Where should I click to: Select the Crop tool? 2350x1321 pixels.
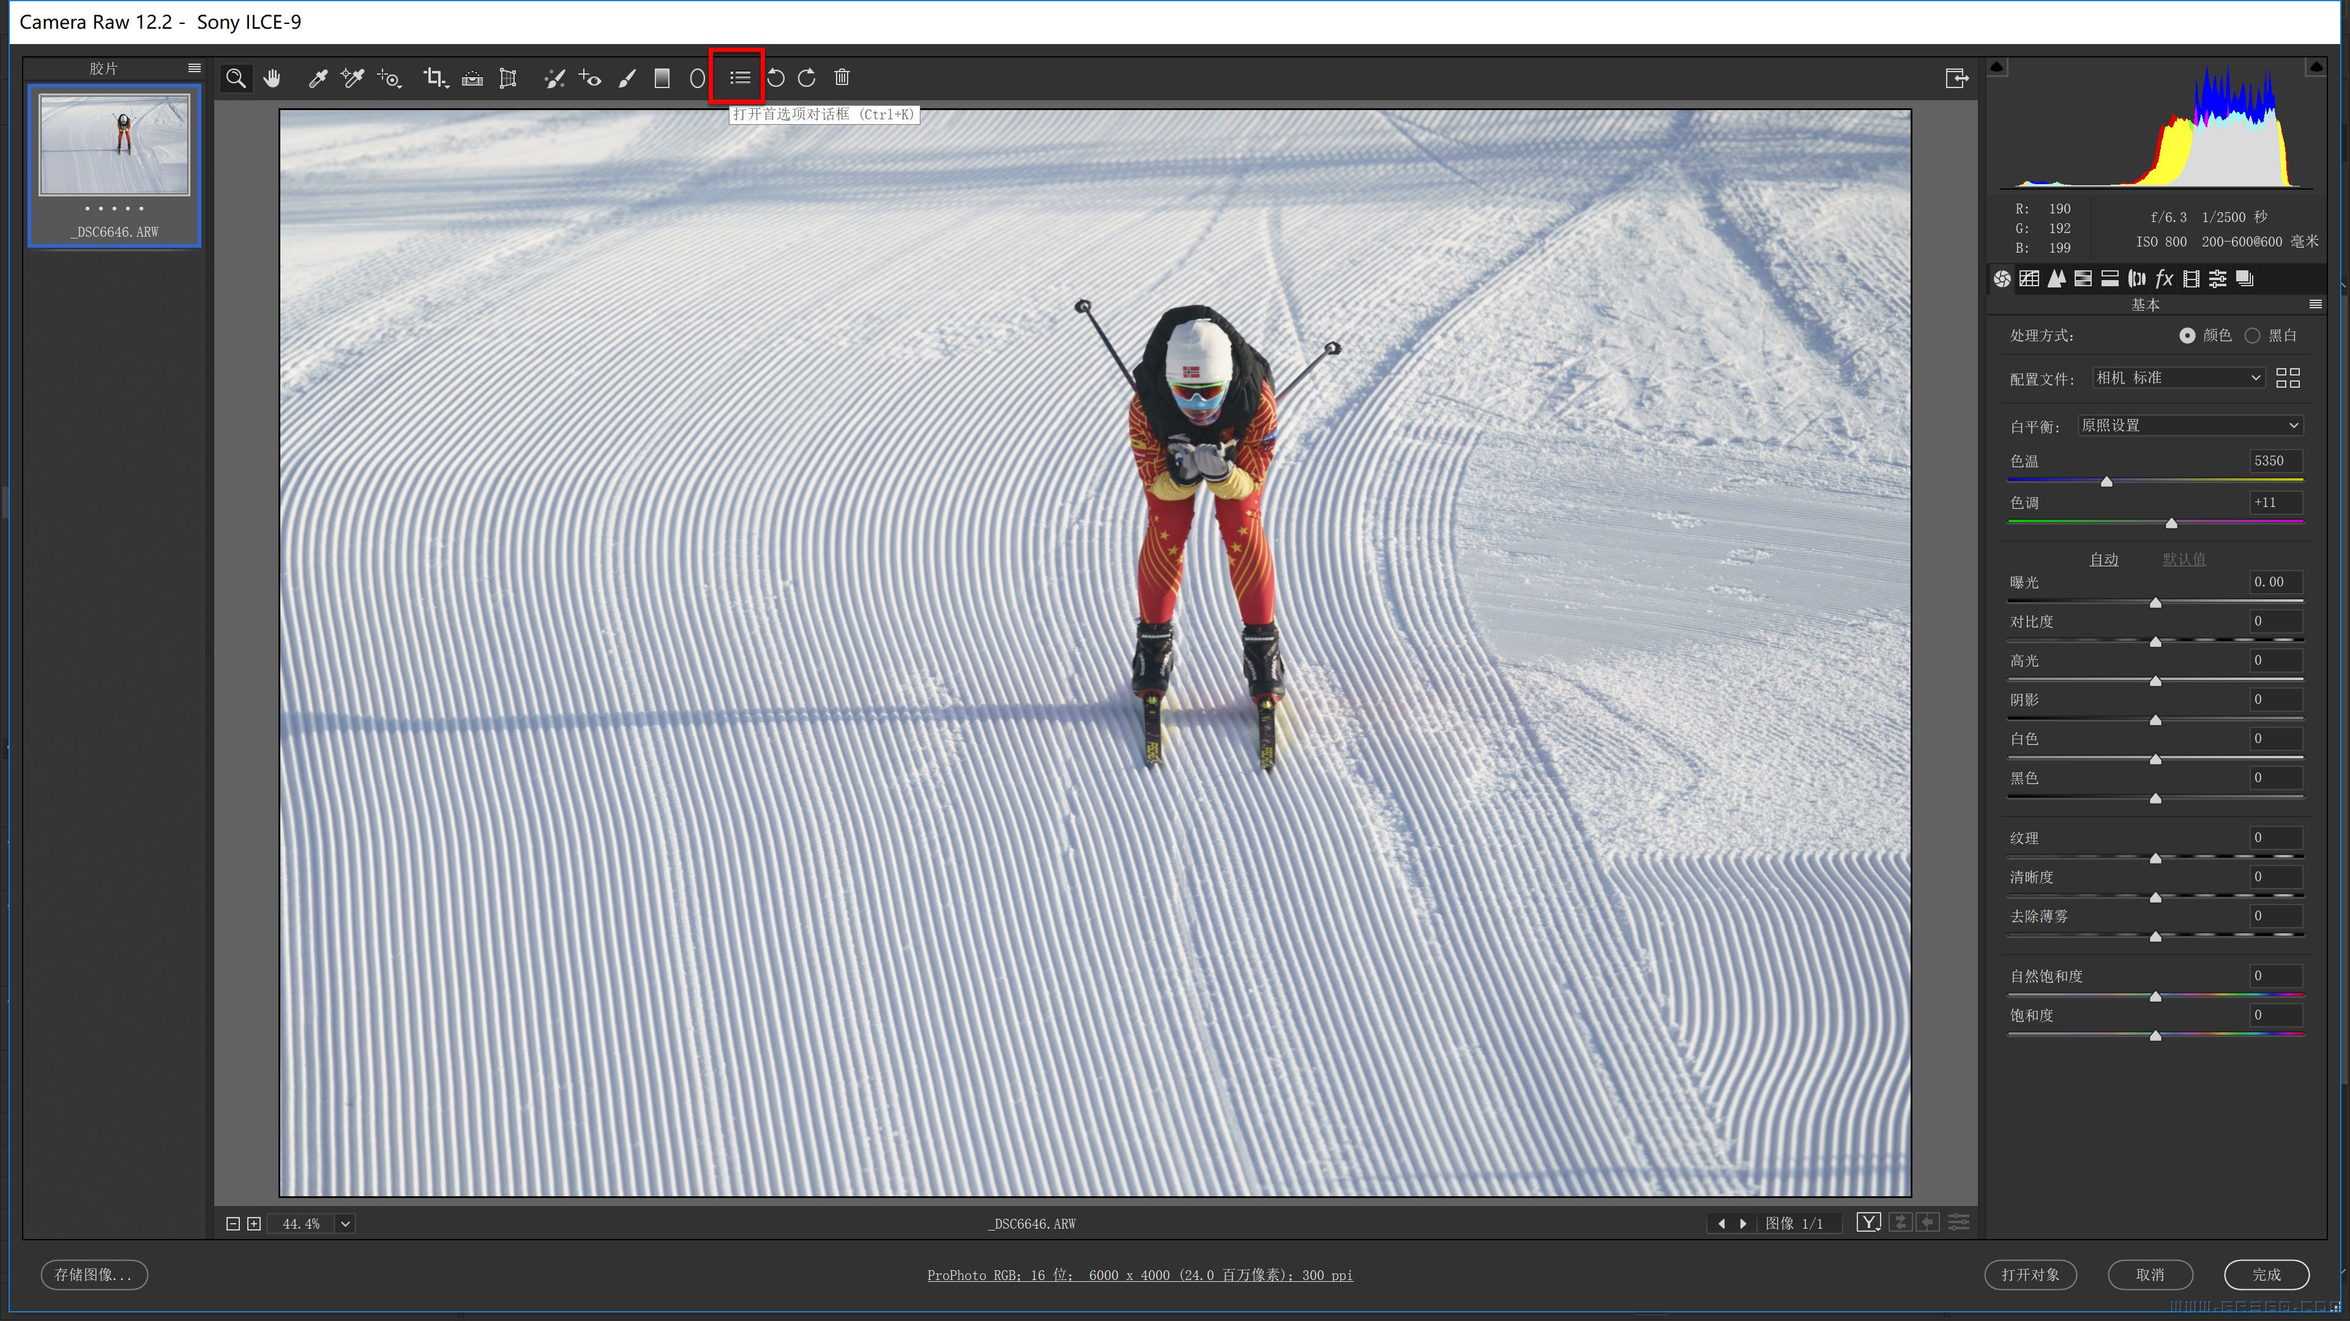pyautogui.click(x=435, y=78)
